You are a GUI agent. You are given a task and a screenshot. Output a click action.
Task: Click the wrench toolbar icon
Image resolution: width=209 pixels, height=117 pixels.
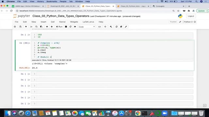pos(126,27)
